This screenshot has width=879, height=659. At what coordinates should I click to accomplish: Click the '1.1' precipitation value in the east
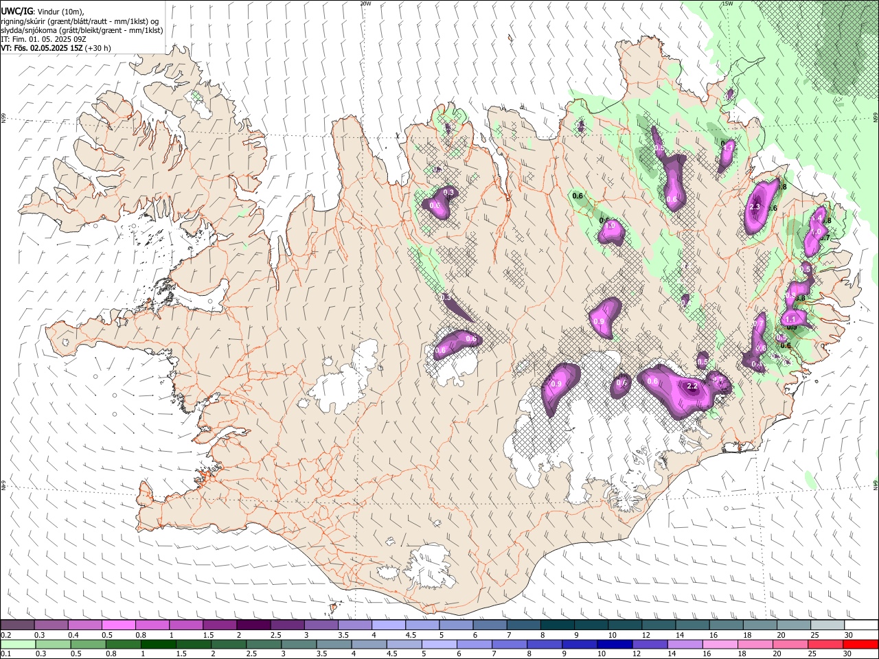(x=790, y=319)
